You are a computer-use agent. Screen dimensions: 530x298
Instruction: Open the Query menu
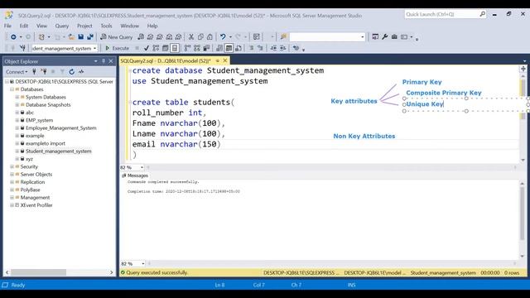click(62, 26)
